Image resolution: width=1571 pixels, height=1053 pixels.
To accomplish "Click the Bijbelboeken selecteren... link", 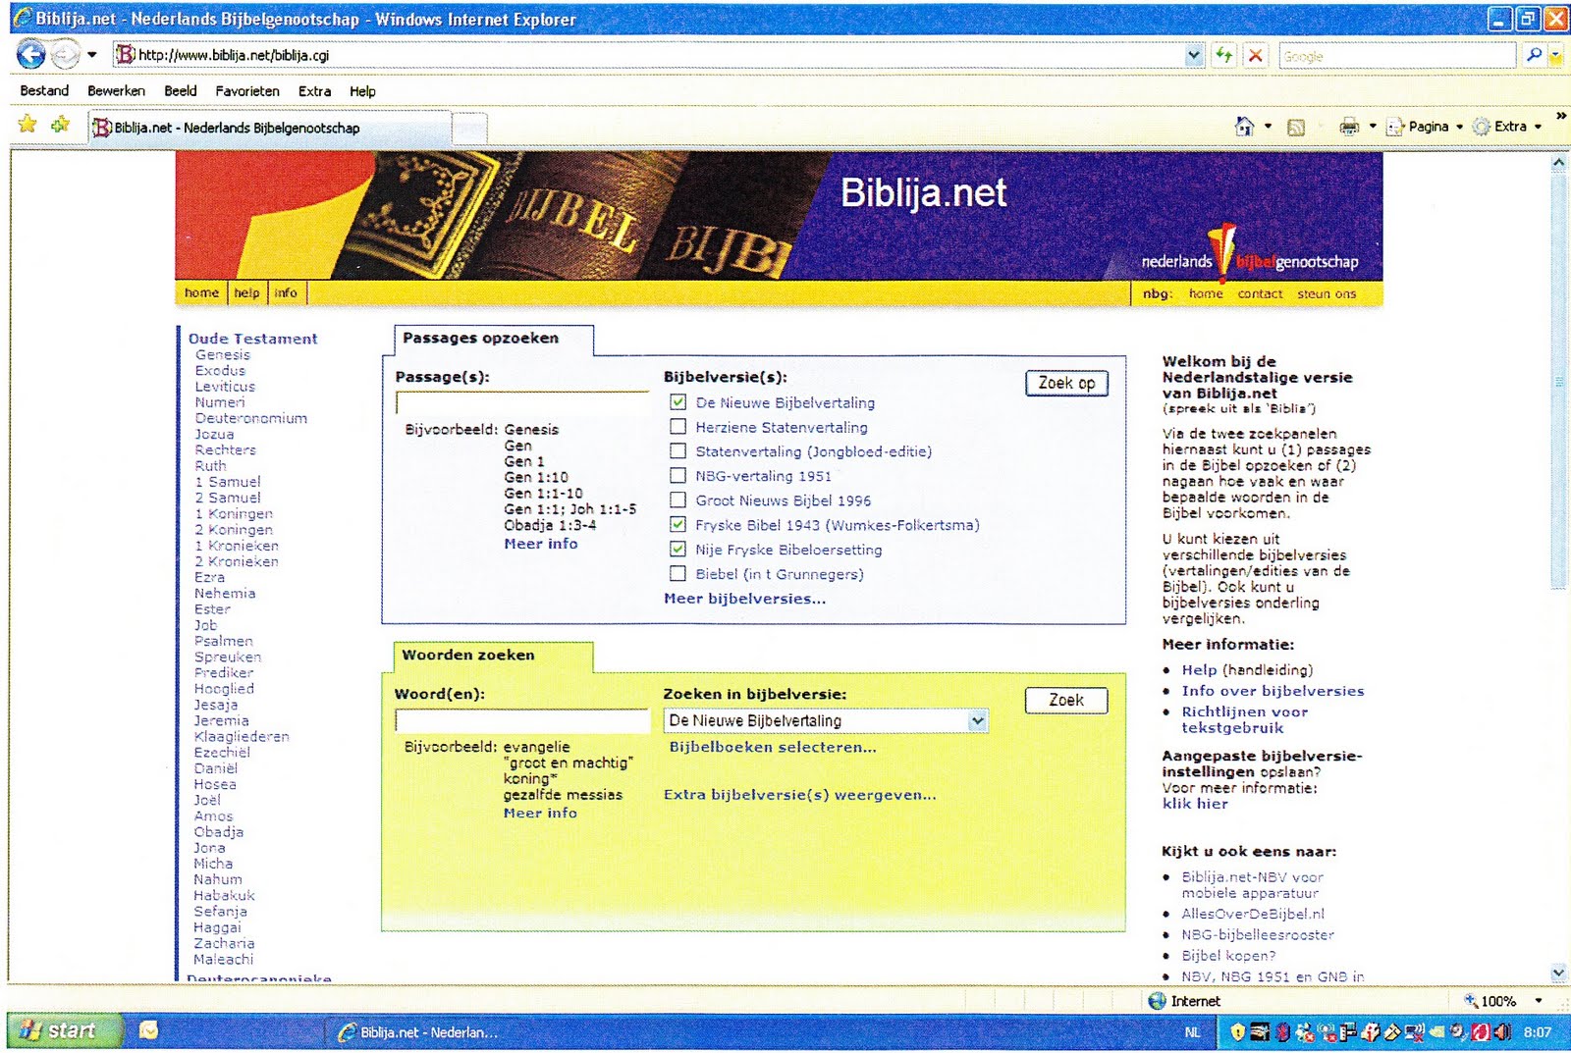I will coord(773,747).
